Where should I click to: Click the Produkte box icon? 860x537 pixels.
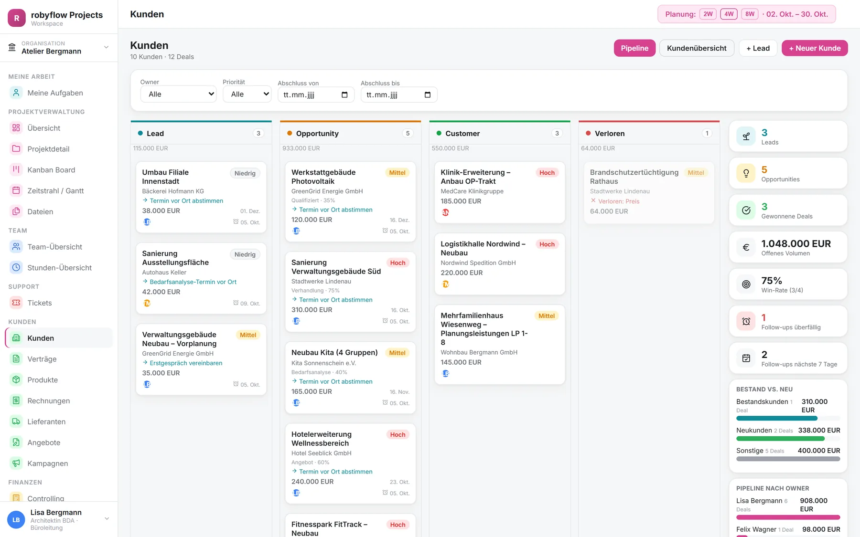tap(16, 380)
